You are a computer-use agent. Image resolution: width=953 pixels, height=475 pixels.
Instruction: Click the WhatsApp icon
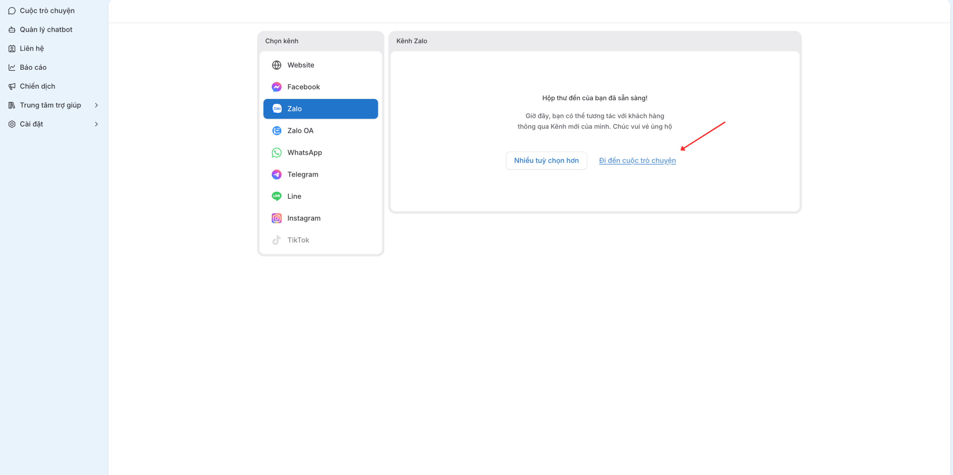pos(276,152)
